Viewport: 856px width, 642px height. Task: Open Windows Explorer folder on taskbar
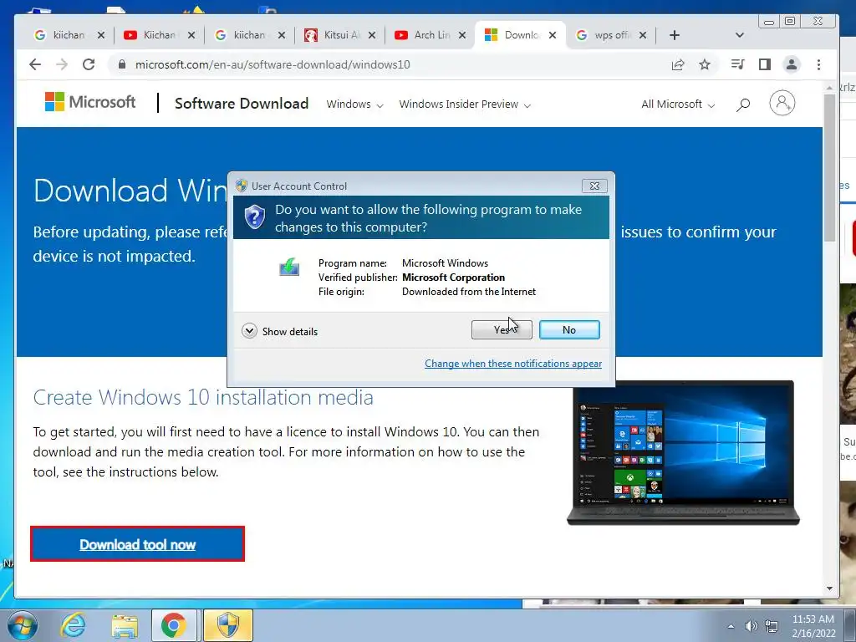pos(125,625)
